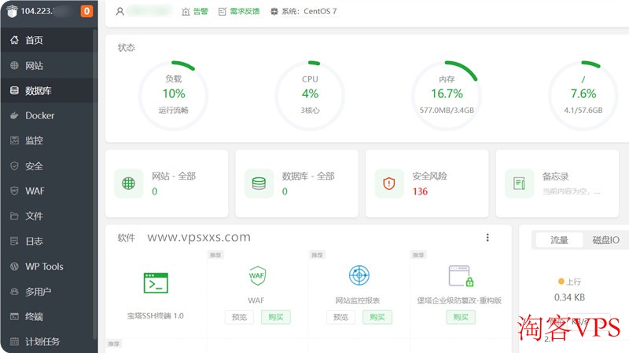629x353 pixels.
Task: Open 计划任务 scheduled tasks in sidebar
Action: (47, 341)
